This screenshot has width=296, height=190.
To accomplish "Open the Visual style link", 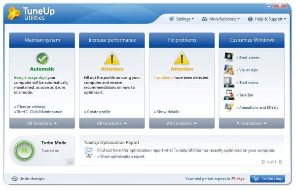I will 247,70.
